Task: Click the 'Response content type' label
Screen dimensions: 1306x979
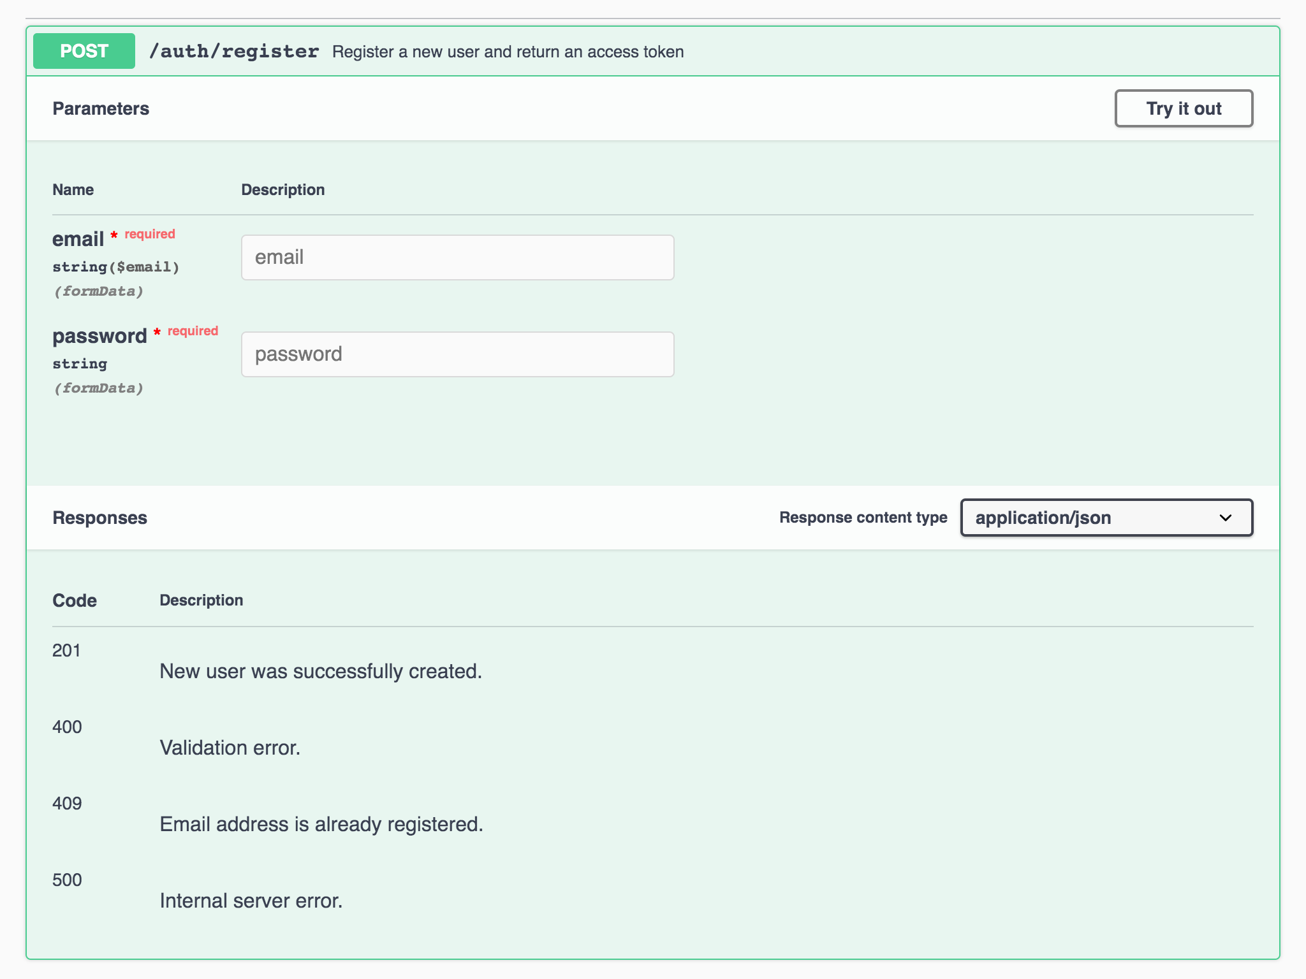Action: point(863,518)
